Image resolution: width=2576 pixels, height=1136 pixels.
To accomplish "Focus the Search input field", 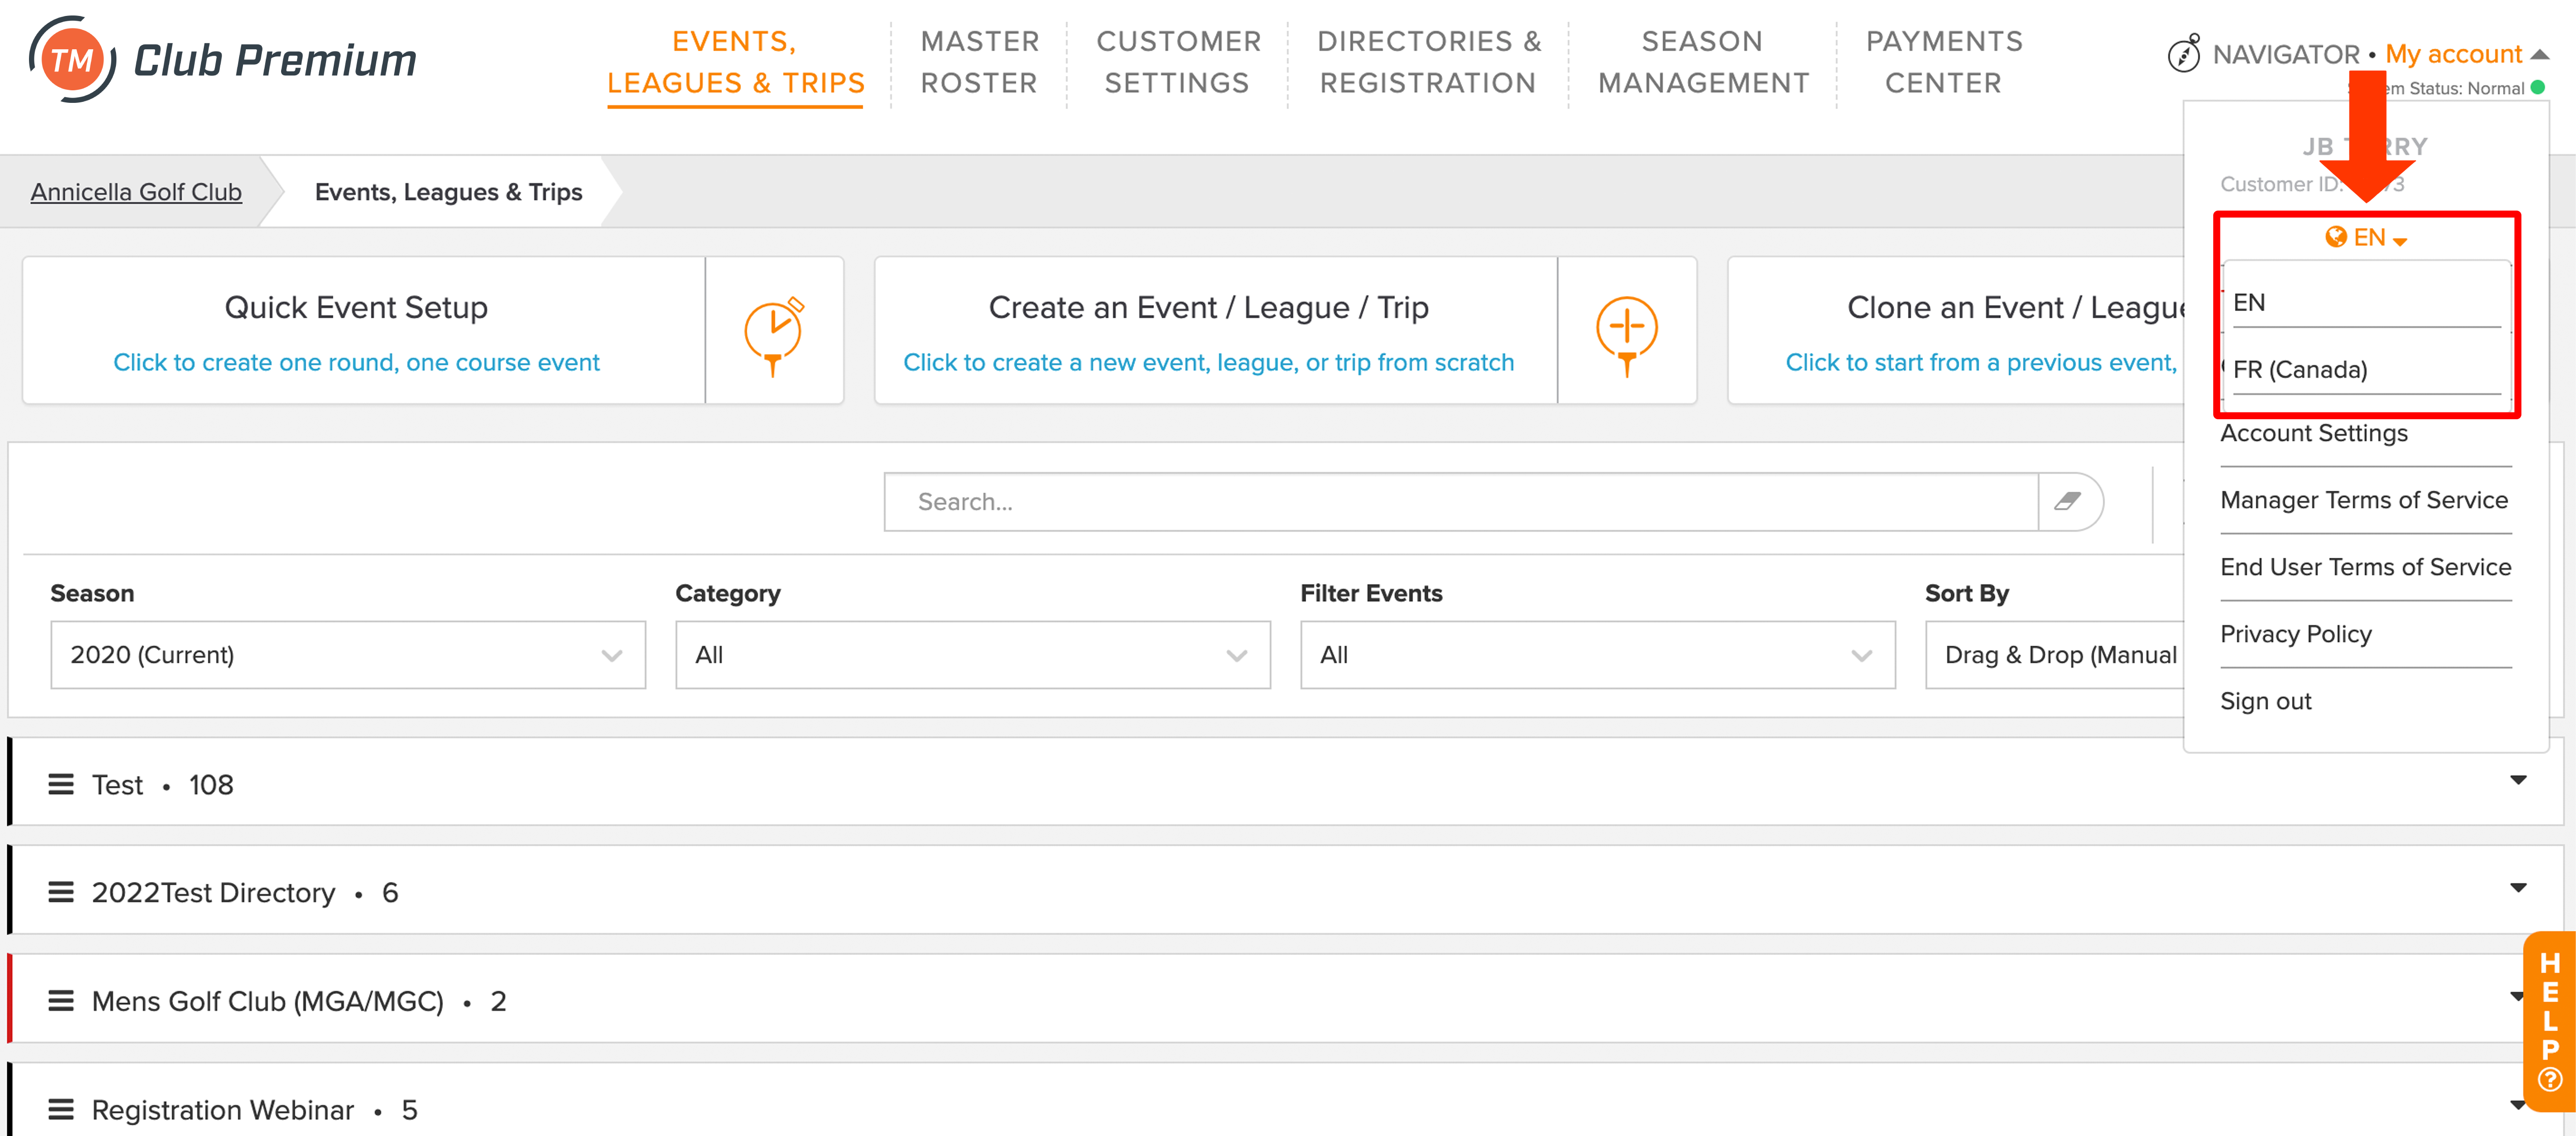I will tap(1461, 501).
